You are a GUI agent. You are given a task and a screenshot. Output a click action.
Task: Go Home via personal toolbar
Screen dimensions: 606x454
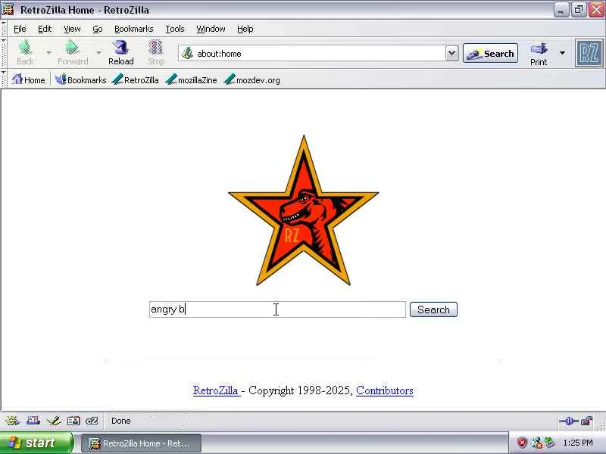(29, 80)
